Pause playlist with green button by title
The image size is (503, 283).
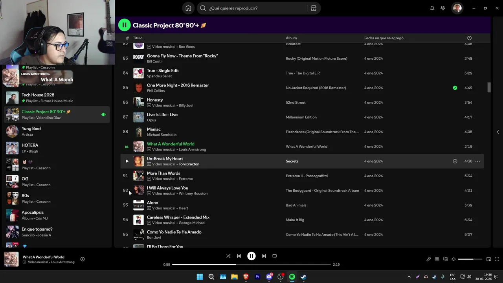[124, 25]
